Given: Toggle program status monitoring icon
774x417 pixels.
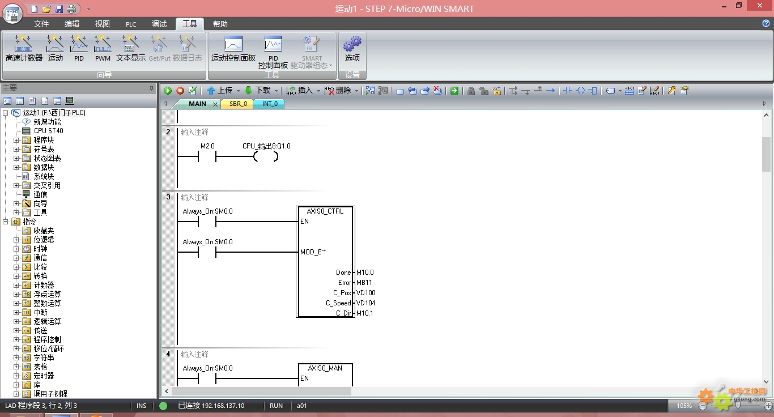Looking at the screenshot, I should click(371, 91).
